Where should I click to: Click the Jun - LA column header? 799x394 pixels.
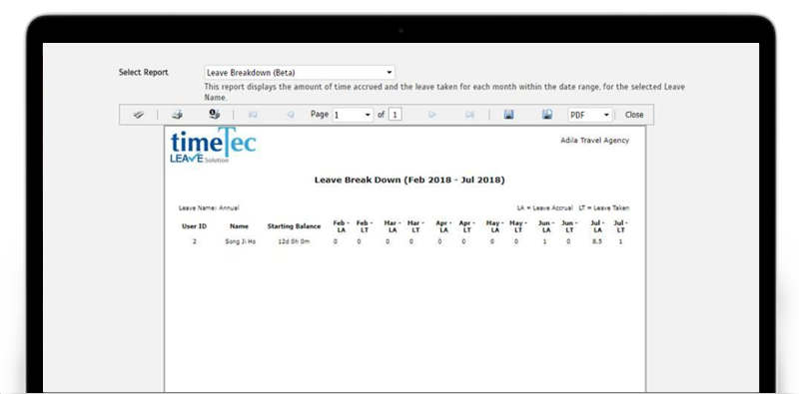tap(546, 226)
